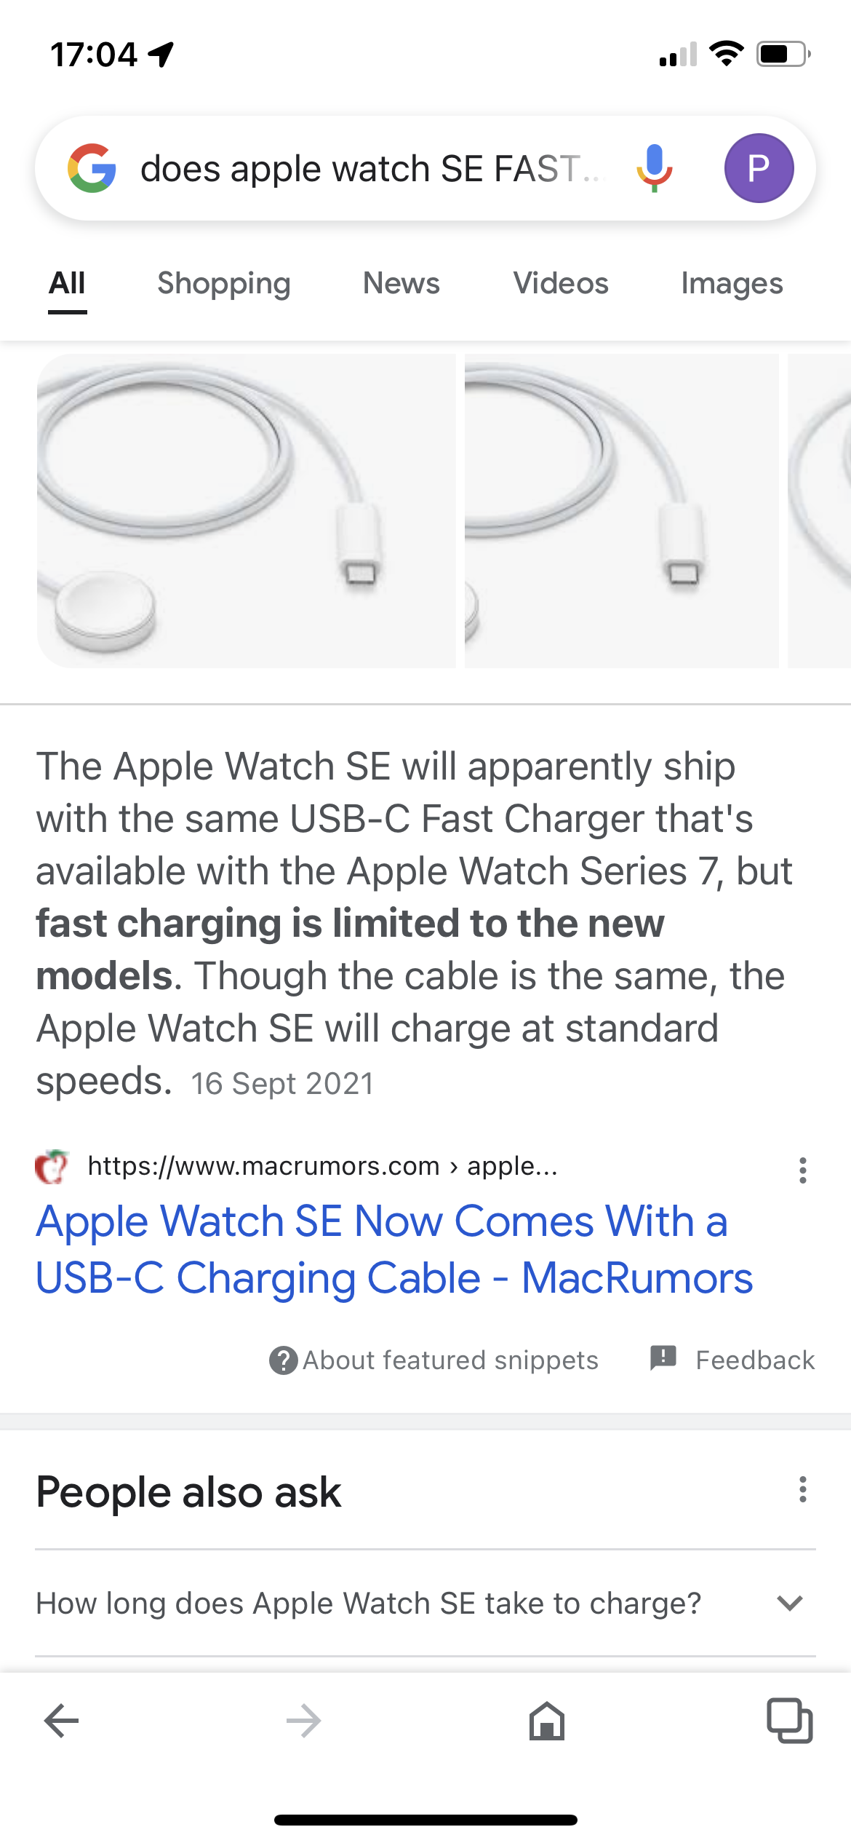Image resolution: width=851 pixels, height=1843 pixels.
Task: Open the Images tab
Action: [732, 283]
